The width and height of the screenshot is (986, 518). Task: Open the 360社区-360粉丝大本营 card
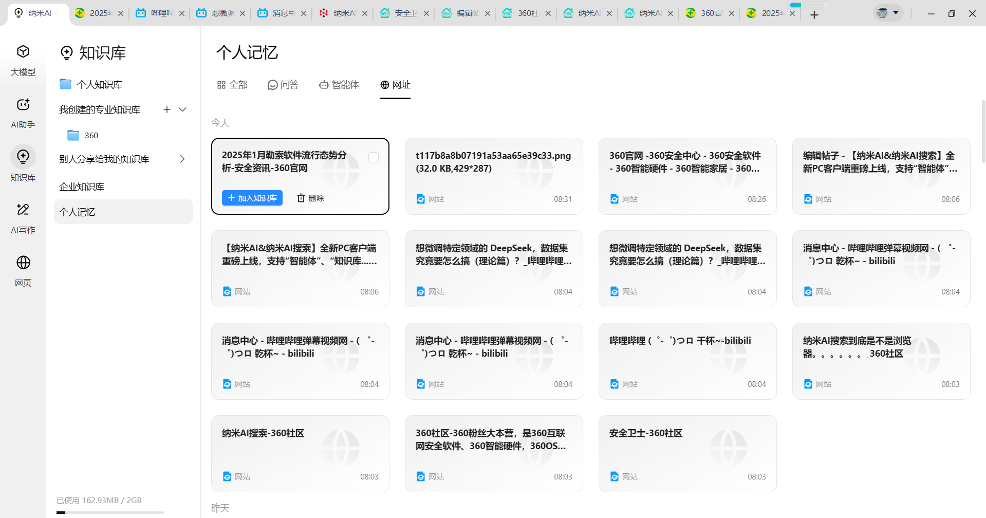pyautogui.click(x=494, y=454)
